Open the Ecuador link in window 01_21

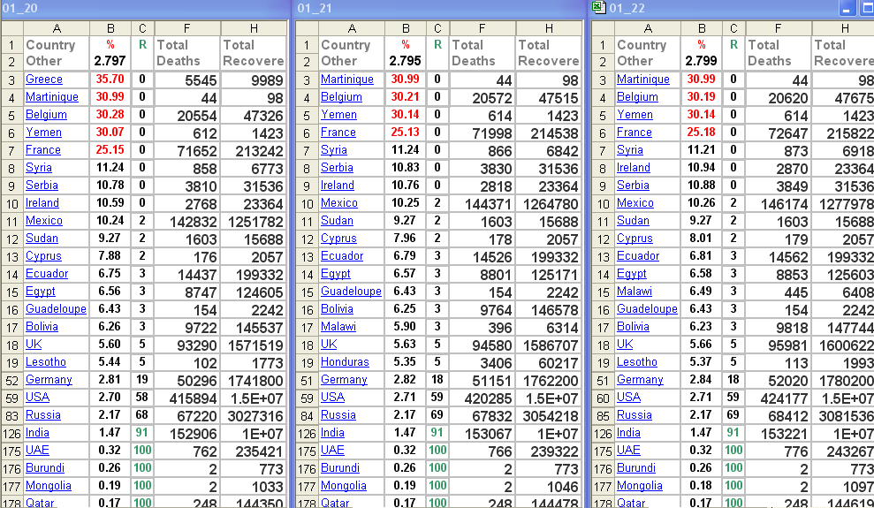342,256
